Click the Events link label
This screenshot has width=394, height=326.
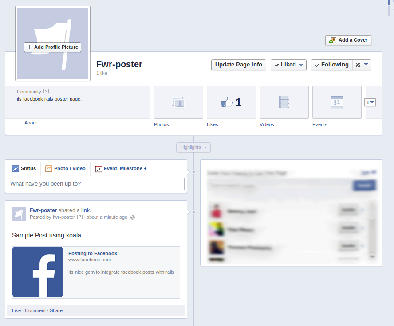(x=319, y=124)
